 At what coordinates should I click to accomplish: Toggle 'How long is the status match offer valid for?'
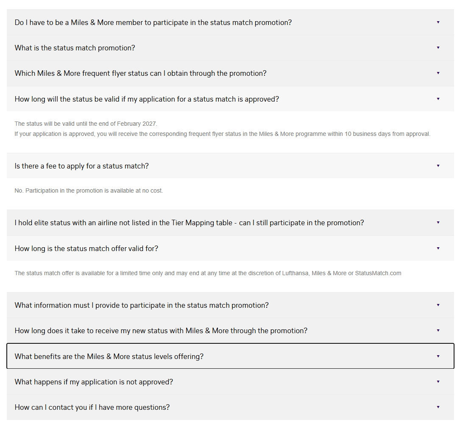[86, 249]
